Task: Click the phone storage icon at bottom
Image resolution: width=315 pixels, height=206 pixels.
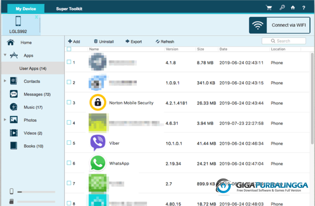Action: pyautogui.click(x=12, y=191)
